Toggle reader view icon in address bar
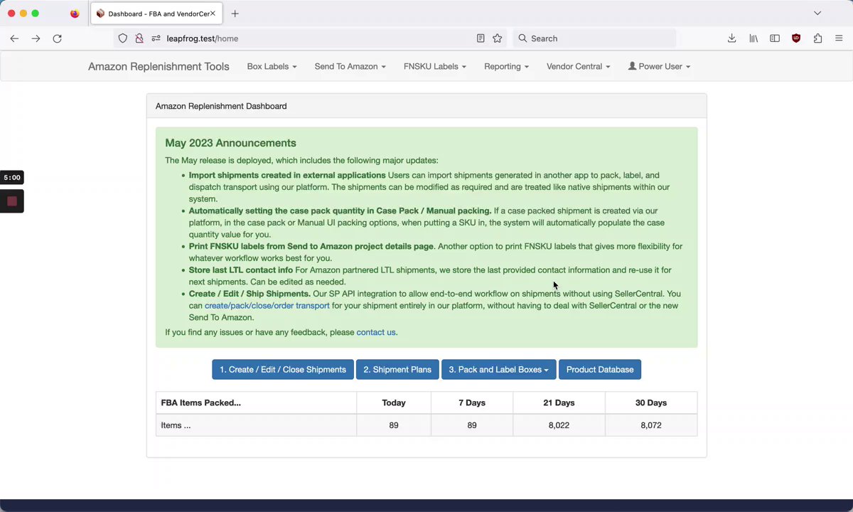Image resolution: width=853 pixels, height=512 pixels. (481, 38)
